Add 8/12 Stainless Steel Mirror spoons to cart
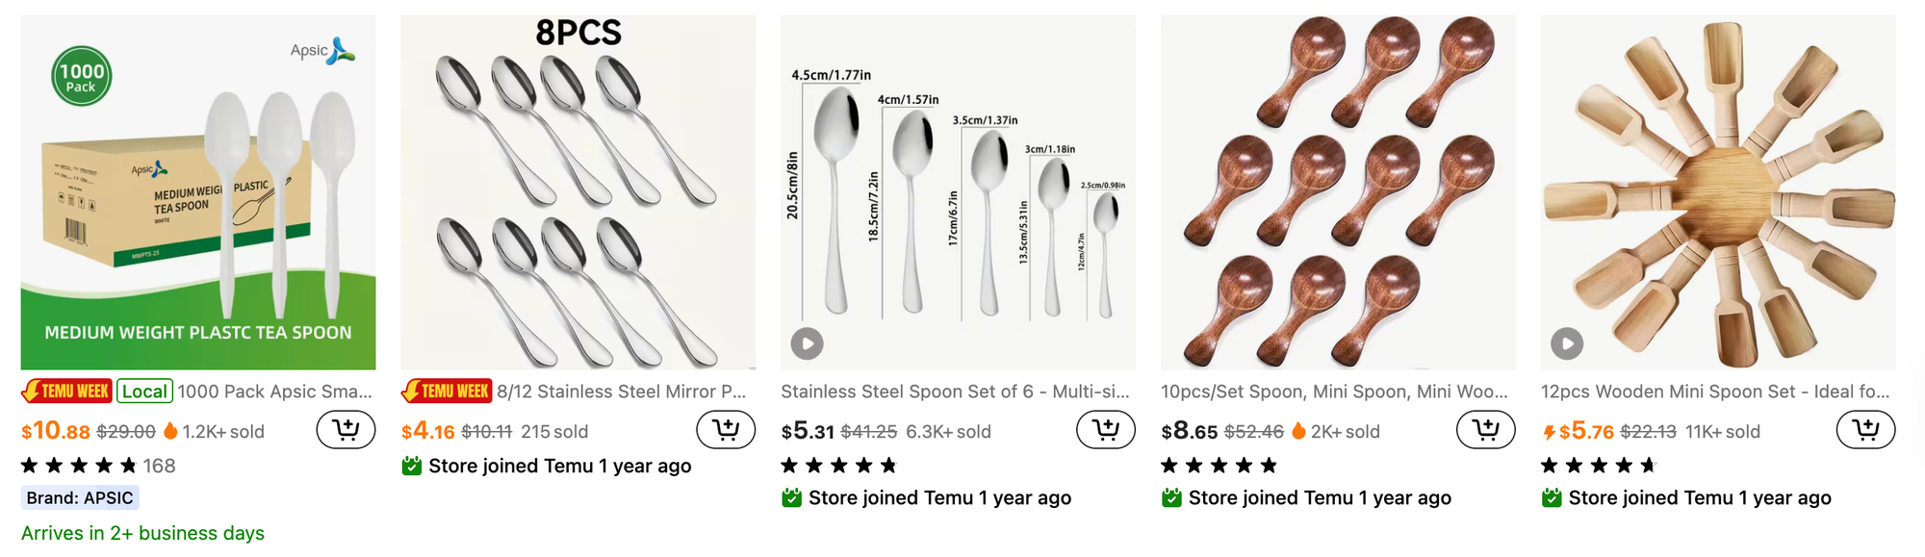 pos(726,429)
